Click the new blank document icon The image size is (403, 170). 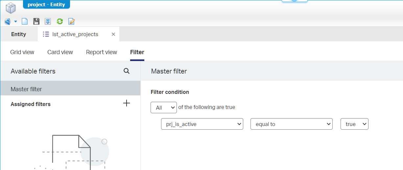click(x=25, y=22)
